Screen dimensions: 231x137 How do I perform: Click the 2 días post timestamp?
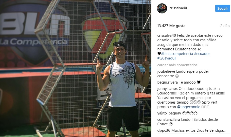tap(225, 26)
